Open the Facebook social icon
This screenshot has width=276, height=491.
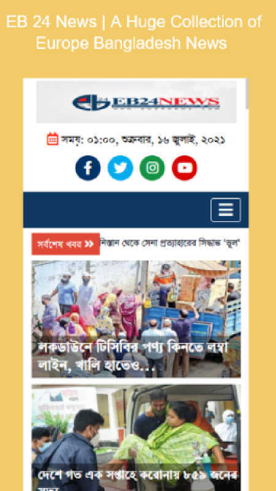(88, 168)
